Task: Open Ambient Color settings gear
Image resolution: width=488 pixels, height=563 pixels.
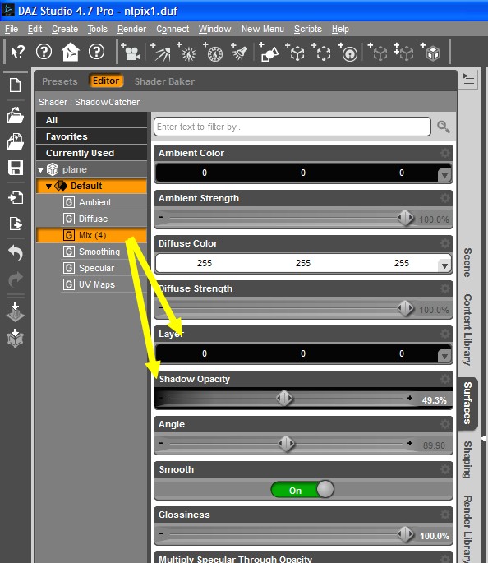Action: coord(445,153)
